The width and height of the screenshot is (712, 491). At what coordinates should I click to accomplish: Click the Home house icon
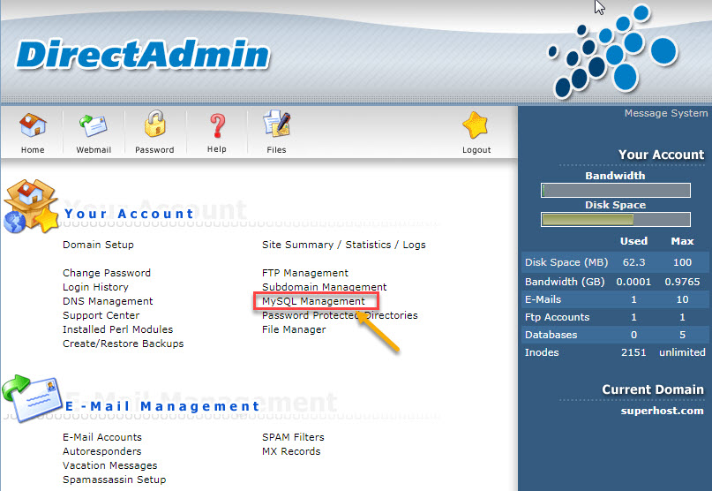pyautogui.click(x=33, y=128)
